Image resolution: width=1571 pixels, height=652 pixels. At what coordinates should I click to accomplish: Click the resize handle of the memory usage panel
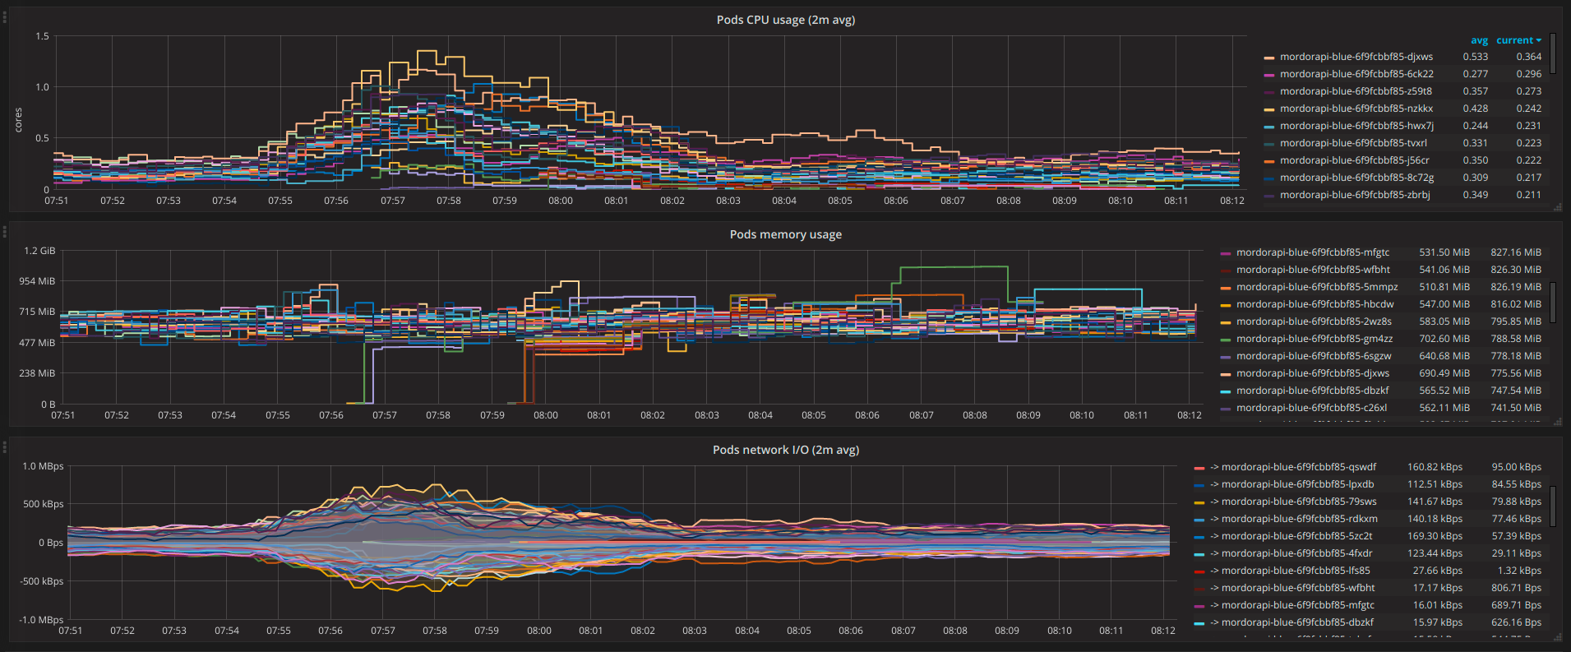tap(1557, 422)
